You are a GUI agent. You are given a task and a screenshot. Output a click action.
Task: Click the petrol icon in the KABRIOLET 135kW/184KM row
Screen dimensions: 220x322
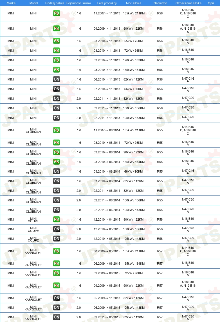(x=57, y=264)
